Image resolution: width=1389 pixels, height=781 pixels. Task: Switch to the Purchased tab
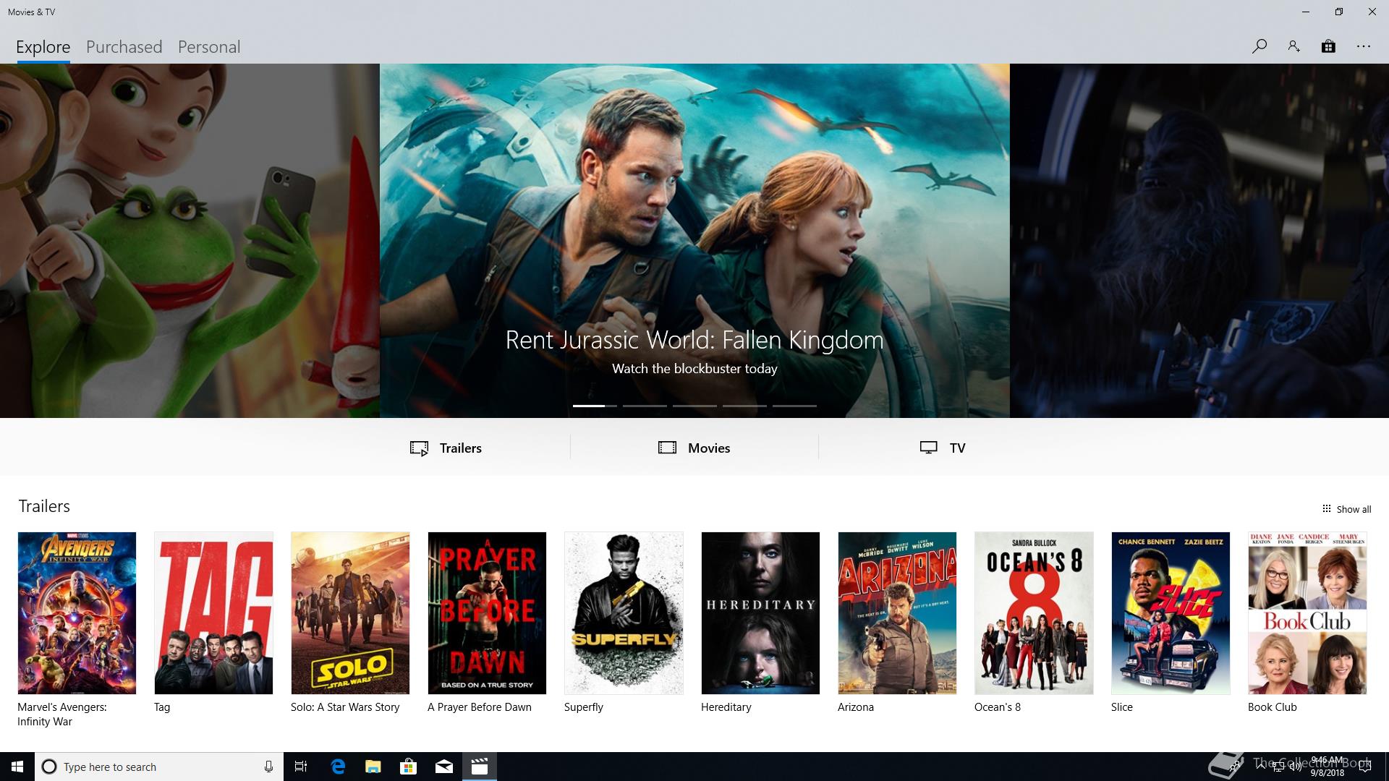pyautogui.click(x=124, y=47)
